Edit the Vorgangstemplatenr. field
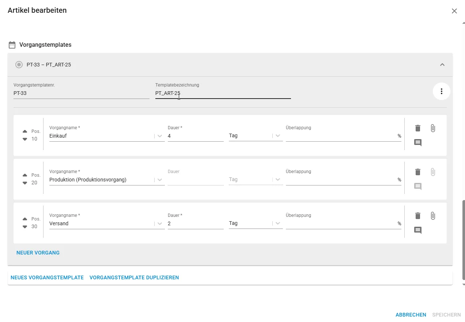Image resolution: width=465 pixels, height=322 pixels. point(82,93)
